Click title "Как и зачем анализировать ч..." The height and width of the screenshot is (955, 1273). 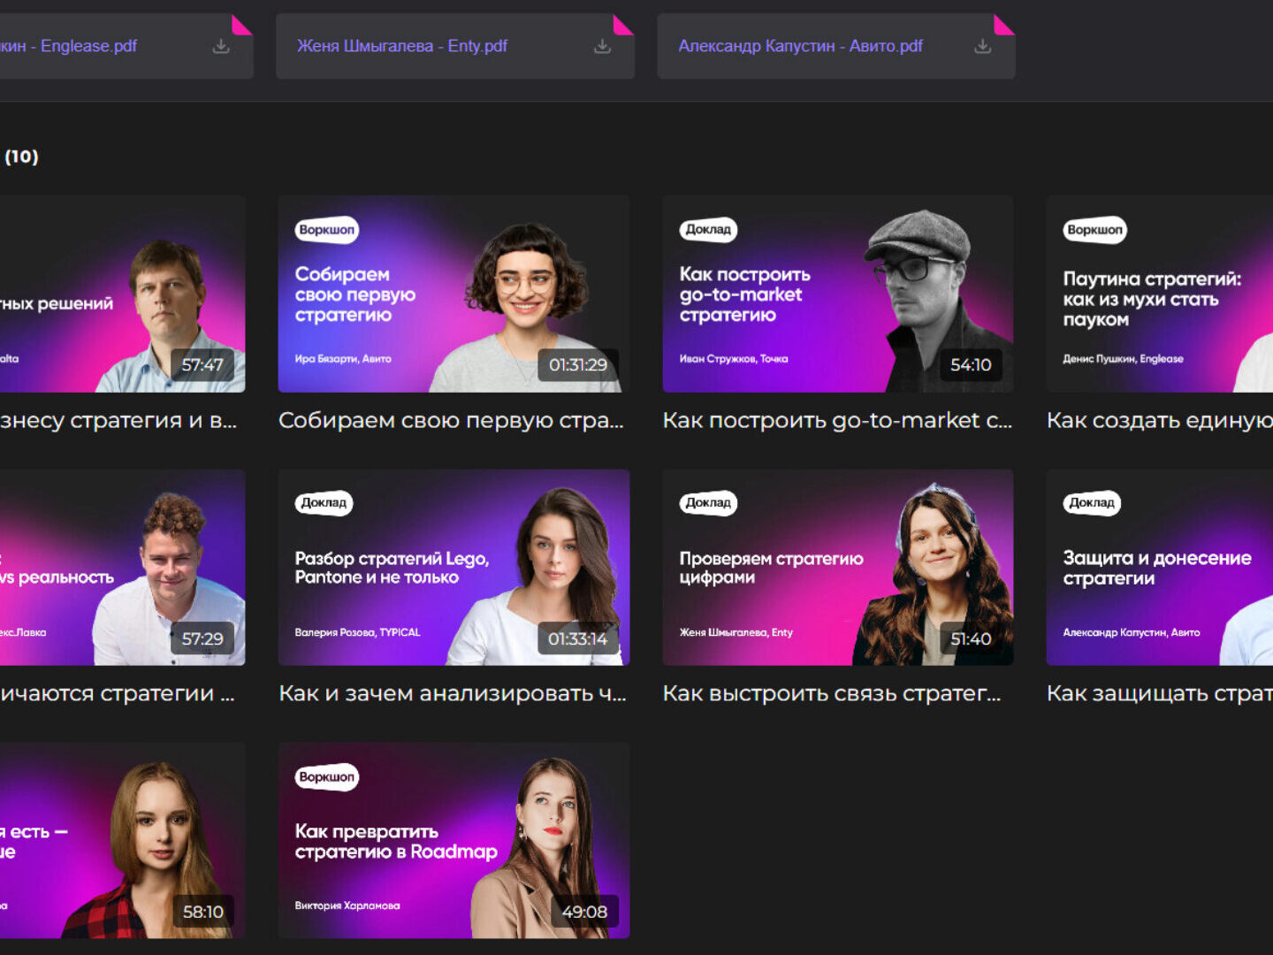click(x=452, y=694)
